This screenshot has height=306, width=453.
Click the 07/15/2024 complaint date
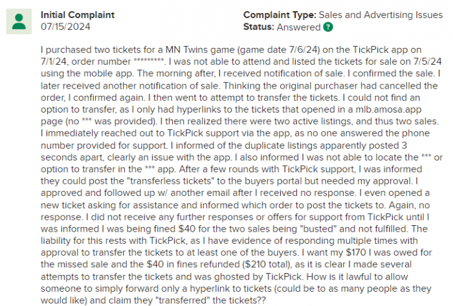[65, 27]
